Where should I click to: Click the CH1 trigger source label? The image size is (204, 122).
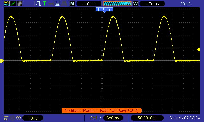pyautogui.click(x=93, y=118)
